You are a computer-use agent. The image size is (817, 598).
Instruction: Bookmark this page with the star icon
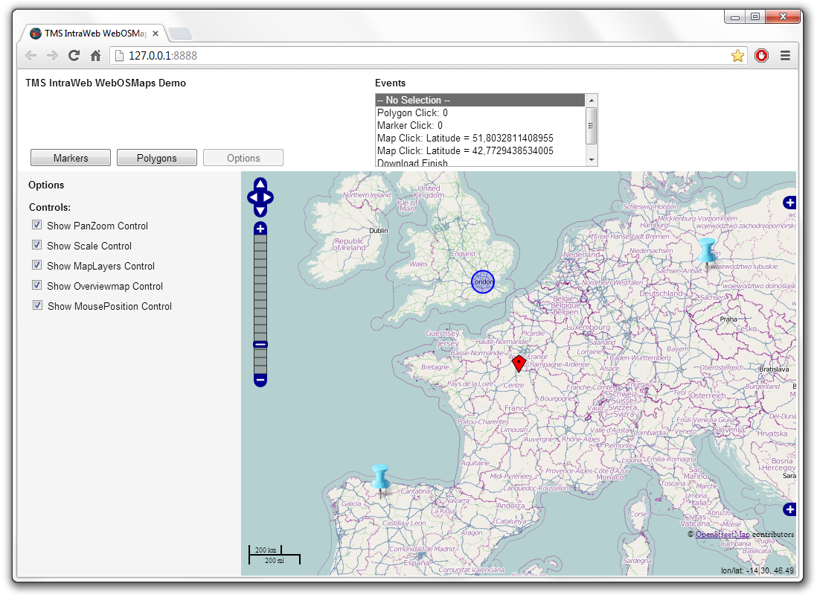point(737,56)
